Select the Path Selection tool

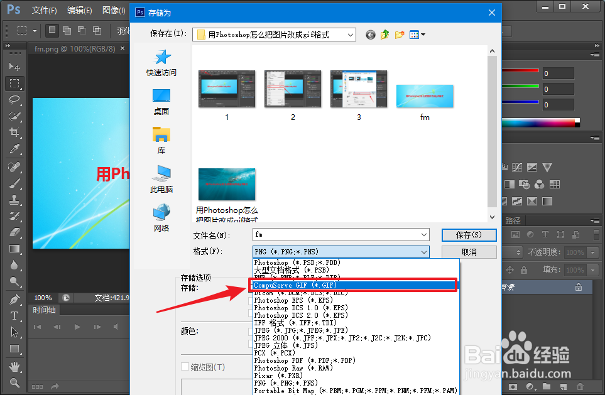14,332
